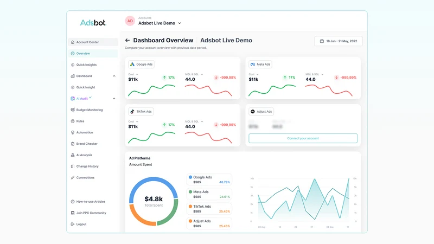434x244 pixels.
Task: Open the date range picker
Action: pos(338,41)
